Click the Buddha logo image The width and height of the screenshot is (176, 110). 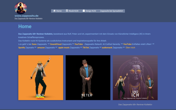21,8
